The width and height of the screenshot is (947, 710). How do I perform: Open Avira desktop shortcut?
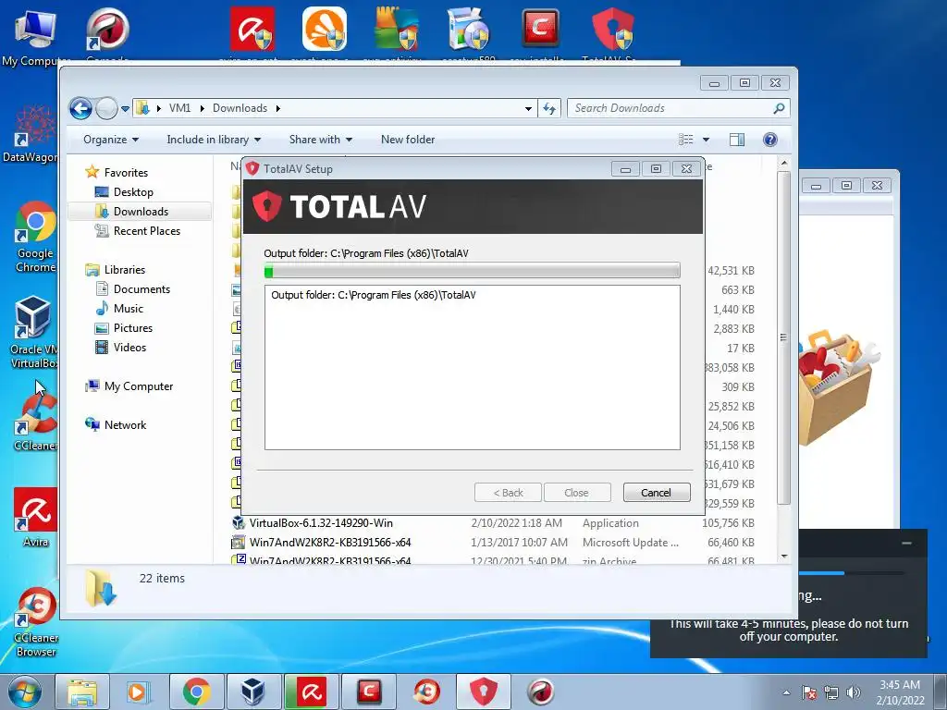click(x=35, y=518)
